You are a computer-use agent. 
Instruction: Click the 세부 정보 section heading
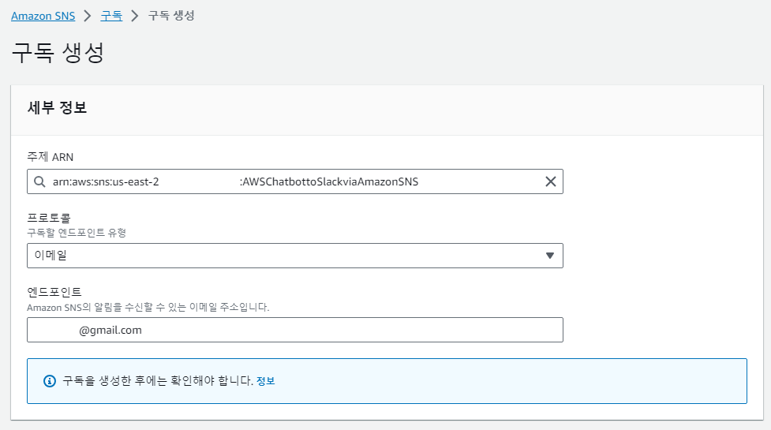(57, 107)
